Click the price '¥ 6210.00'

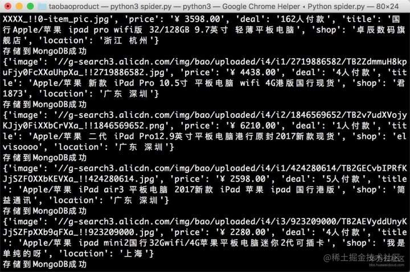(x=253, y=126)
